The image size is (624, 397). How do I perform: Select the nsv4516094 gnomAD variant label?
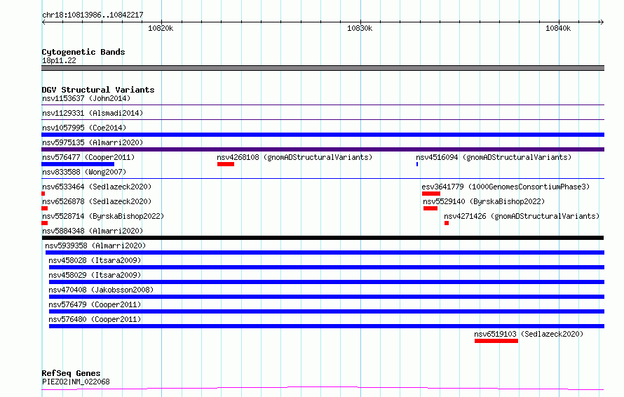494,157
